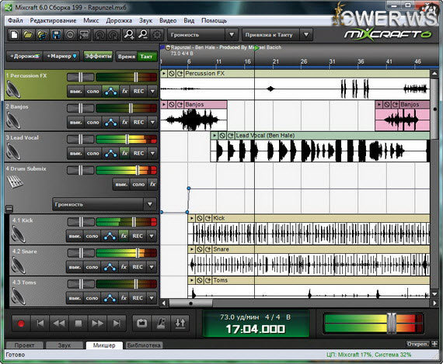Click the fast forward button

pos(97,324)
